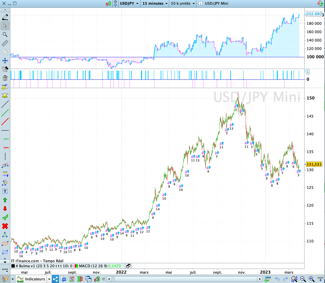Click the zoom fit magnifier icon
Viewport: 325px width, 283px height.
(x=294, y=279)
